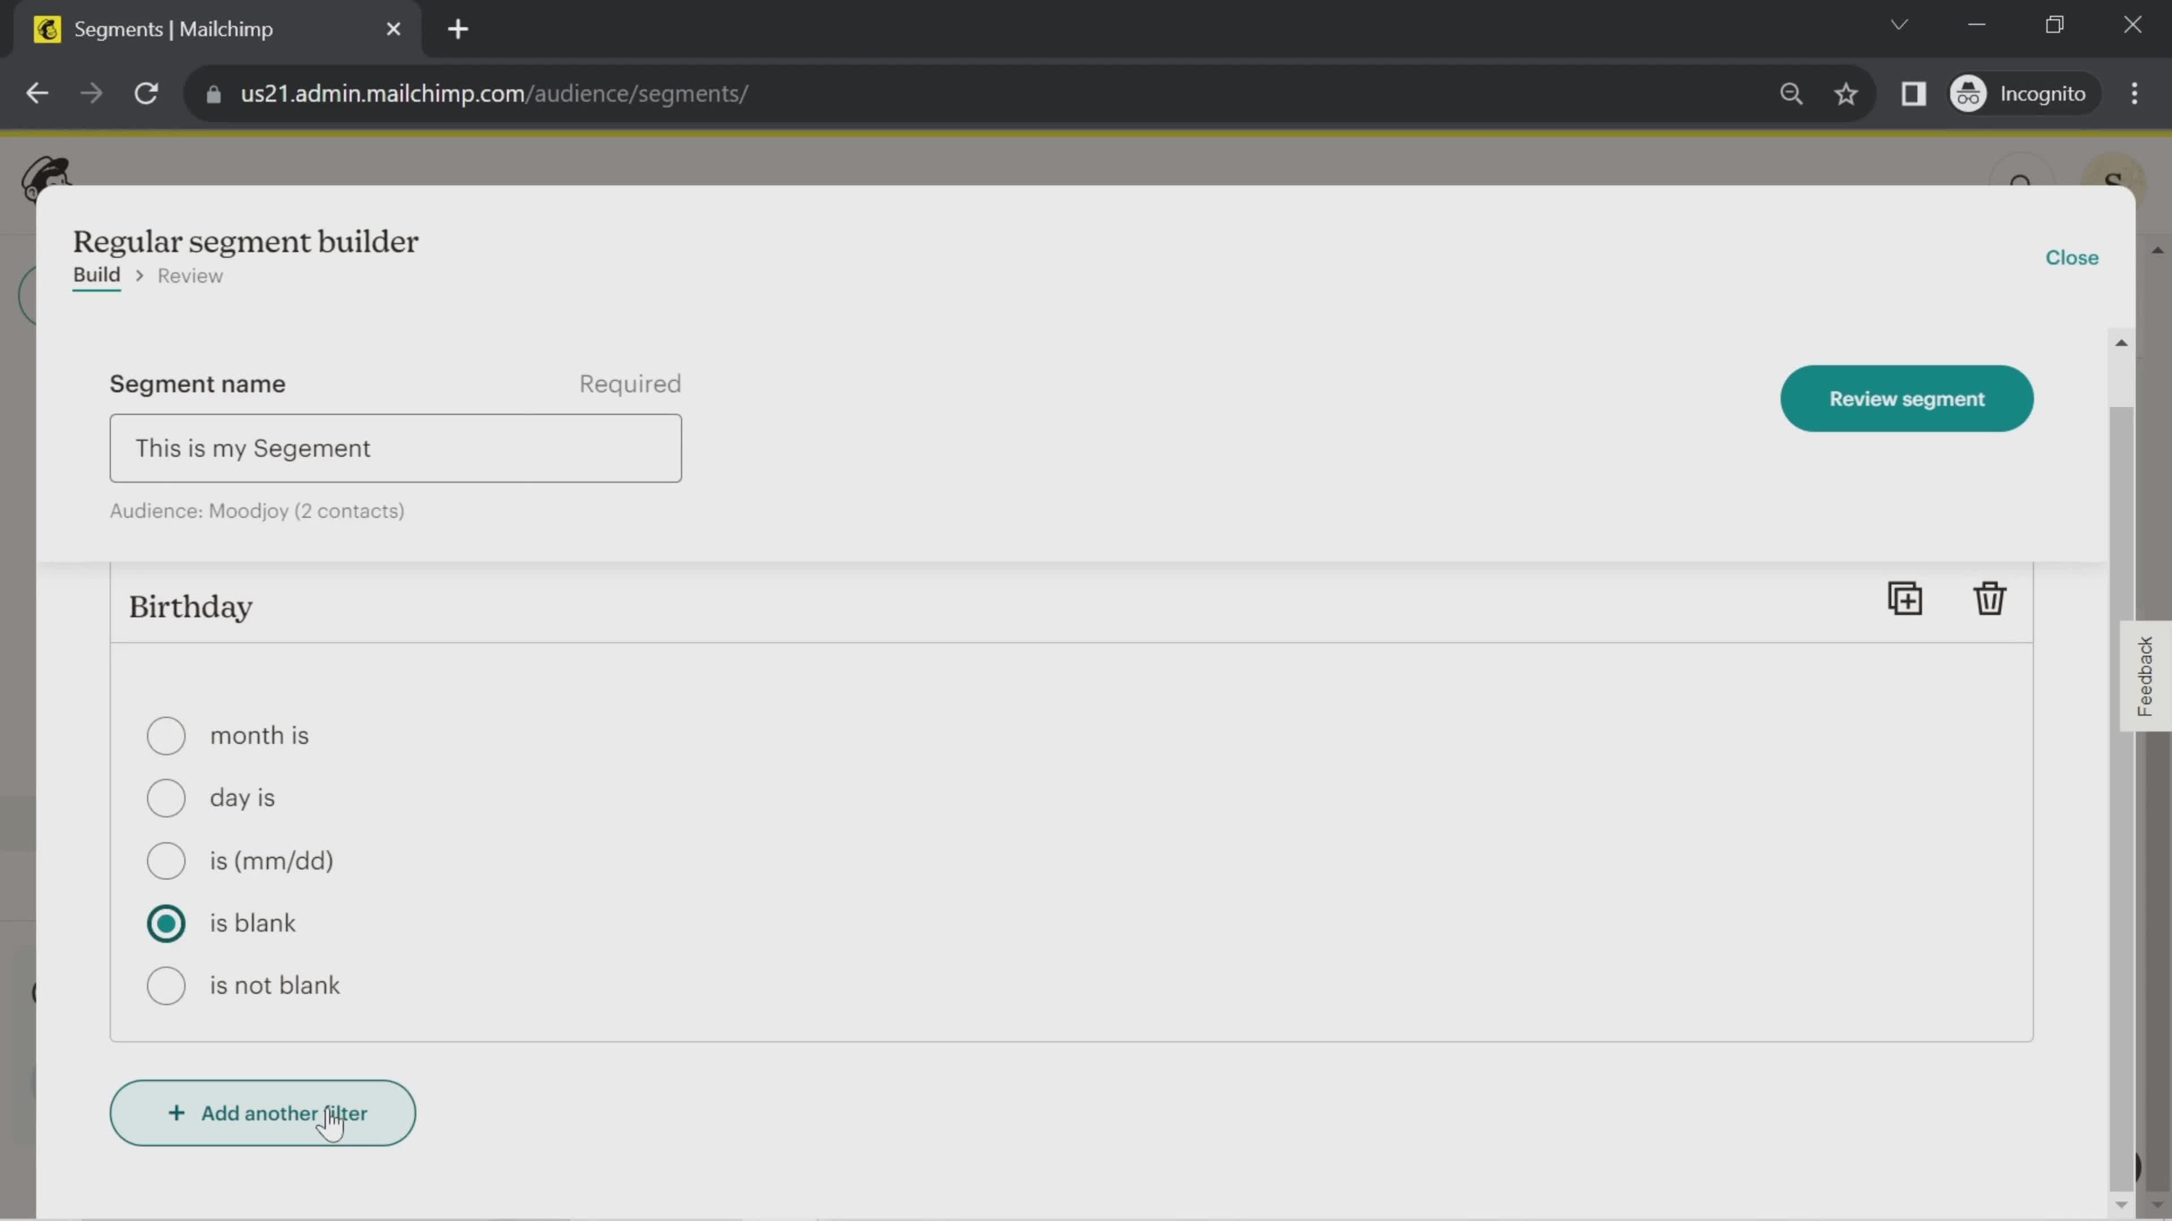This screenshot has width=2172, height=1221.
Task: Click the browser back arrow
Action: 36,93
